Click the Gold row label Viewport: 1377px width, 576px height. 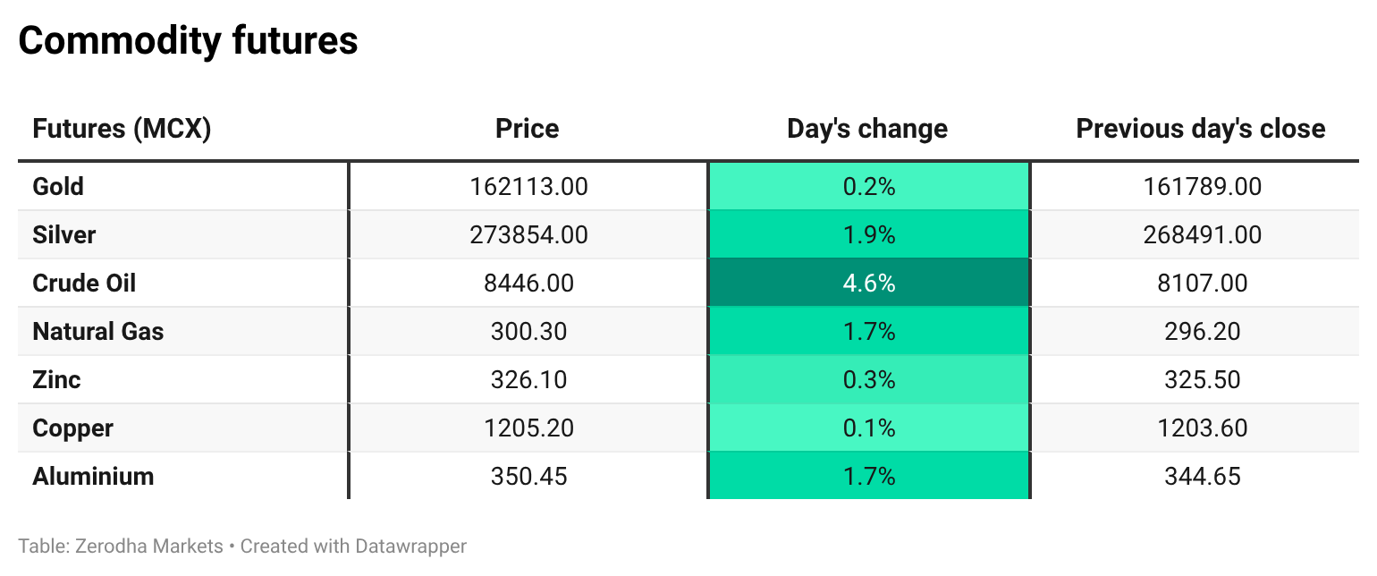[58, 187]
